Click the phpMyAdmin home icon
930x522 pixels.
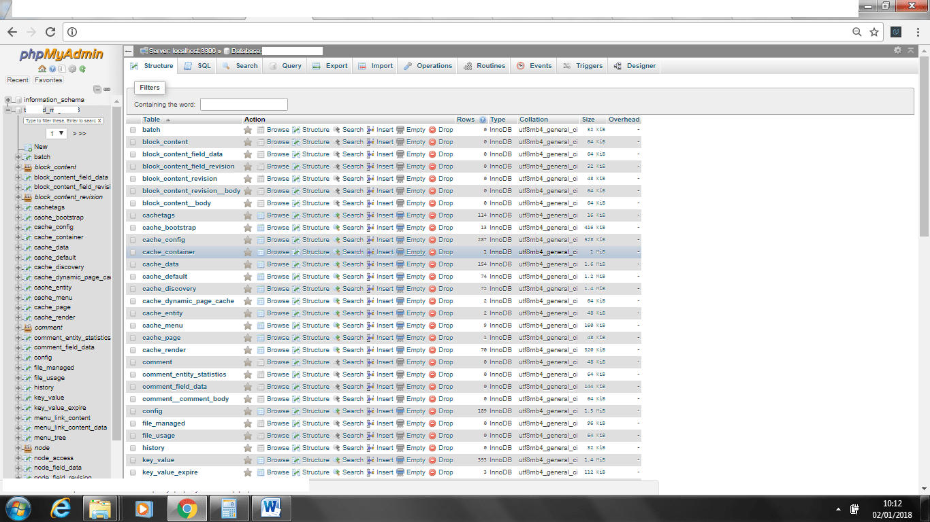42,69
